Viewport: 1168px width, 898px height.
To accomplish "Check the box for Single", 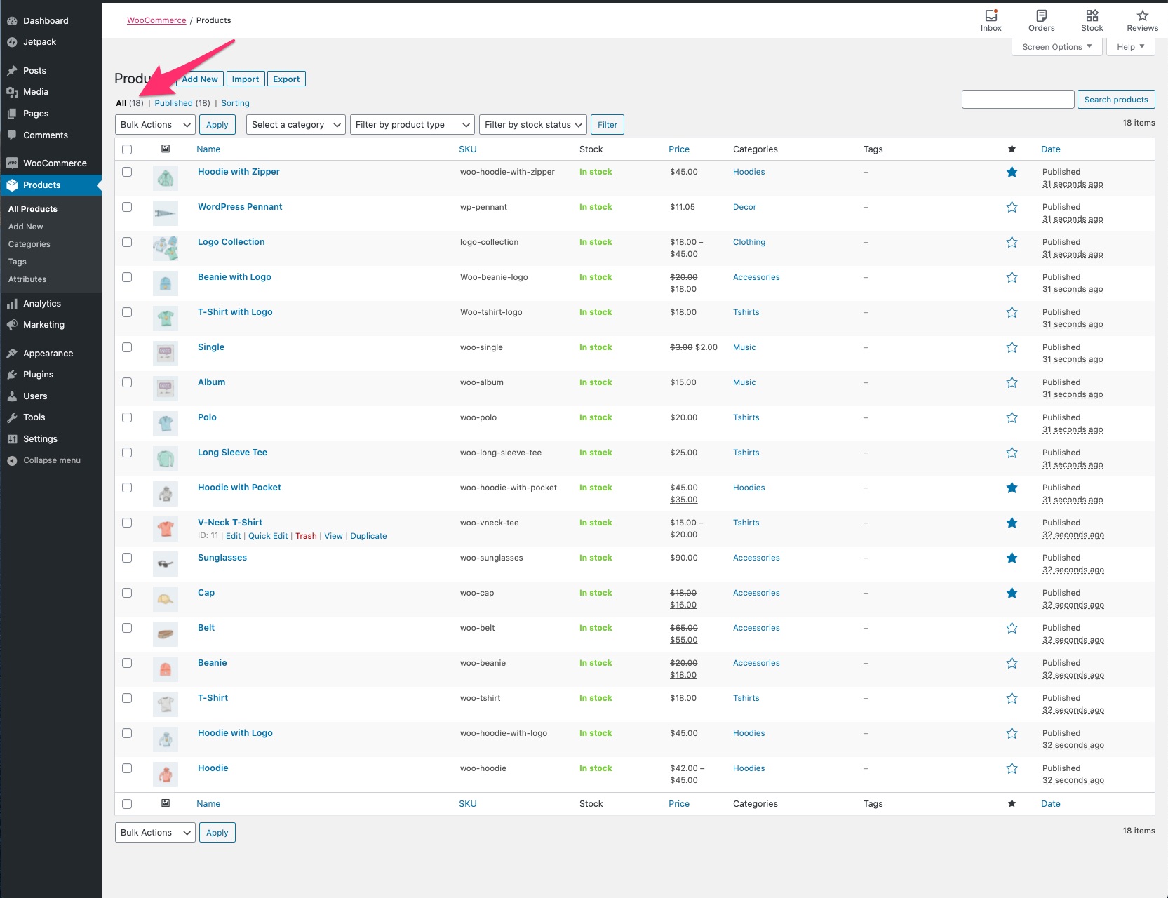I will [x=127, y=347].
